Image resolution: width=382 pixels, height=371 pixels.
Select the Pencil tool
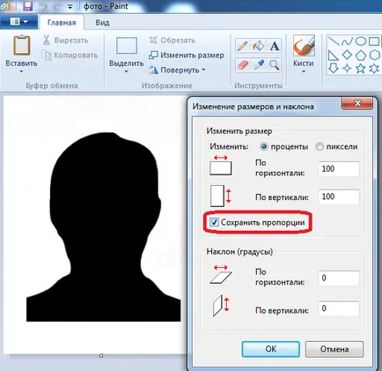tap(243, 46)
